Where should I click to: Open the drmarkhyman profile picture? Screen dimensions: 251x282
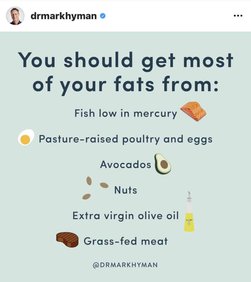(x=15, y=16)
